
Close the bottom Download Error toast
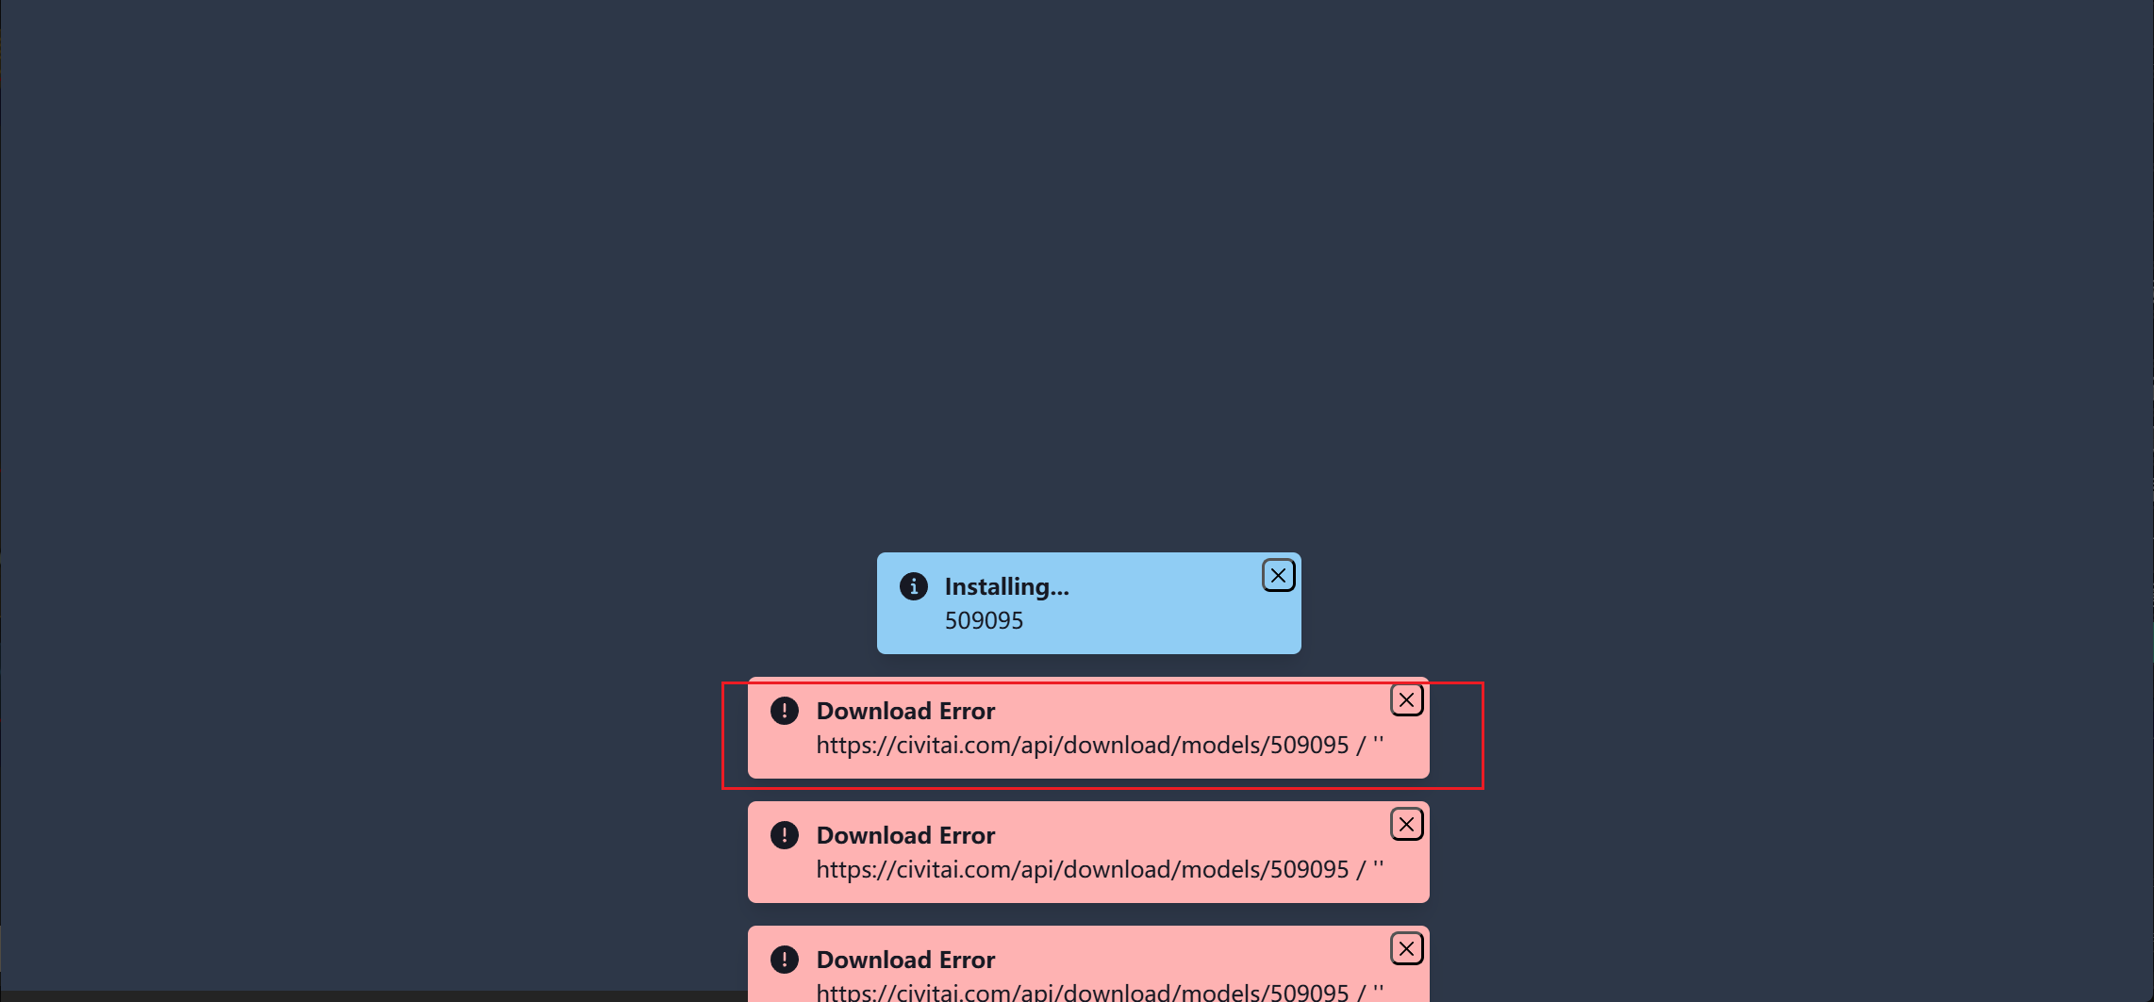(1406, 948)
